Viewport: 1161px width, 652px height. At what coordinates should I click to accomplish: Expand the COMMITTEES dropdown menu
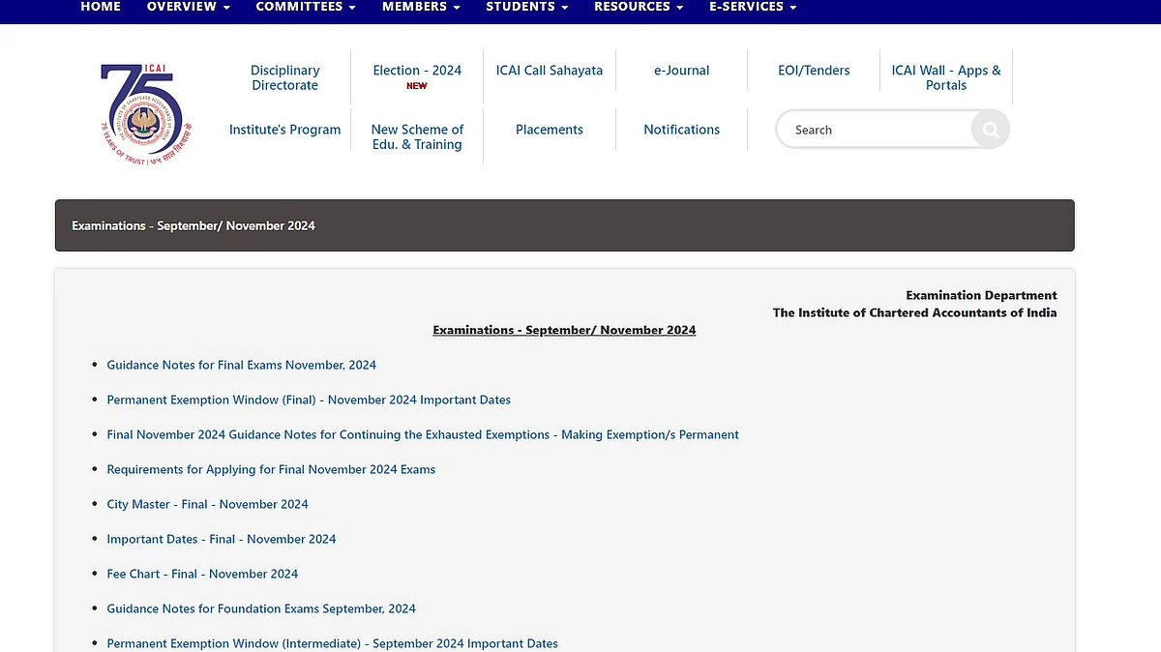(306, 7)
